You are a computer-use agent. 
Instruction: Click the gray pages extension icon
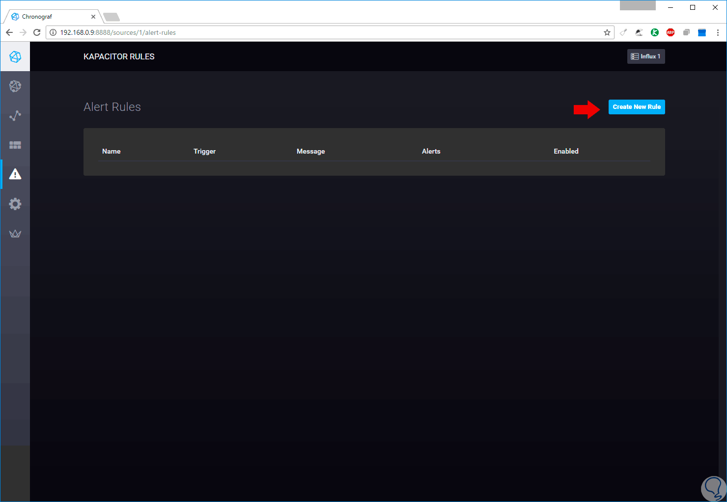tap(686, 32)
